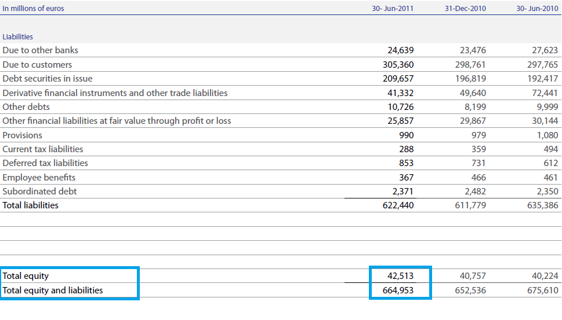Select value 9,999 for Other debts
562x320 pixels.
[548, 107]
